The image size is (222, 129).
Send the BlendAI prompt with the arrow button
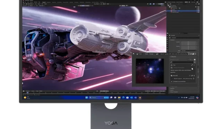195,62
